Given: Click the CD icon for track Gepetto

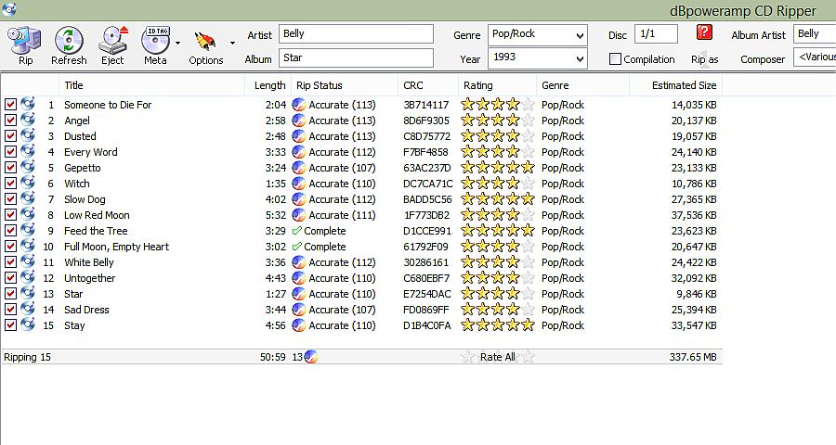Looking at the screenshot, I should click(x=28, y=167).
